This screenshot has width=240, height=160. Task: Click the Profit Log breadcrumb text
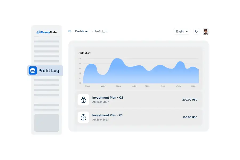click(x=101, y=31)
